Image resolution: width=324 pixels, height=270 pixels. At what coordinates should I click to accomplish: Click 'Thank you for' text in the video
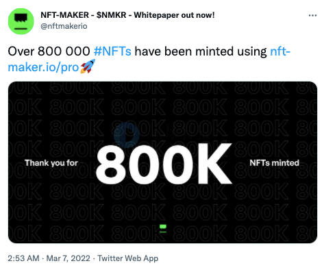coord(51,163)
